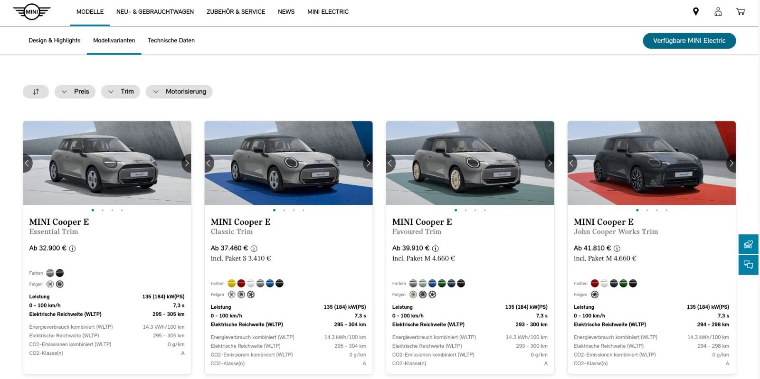Show previous image of Classic Trim car

pos(209,163)
